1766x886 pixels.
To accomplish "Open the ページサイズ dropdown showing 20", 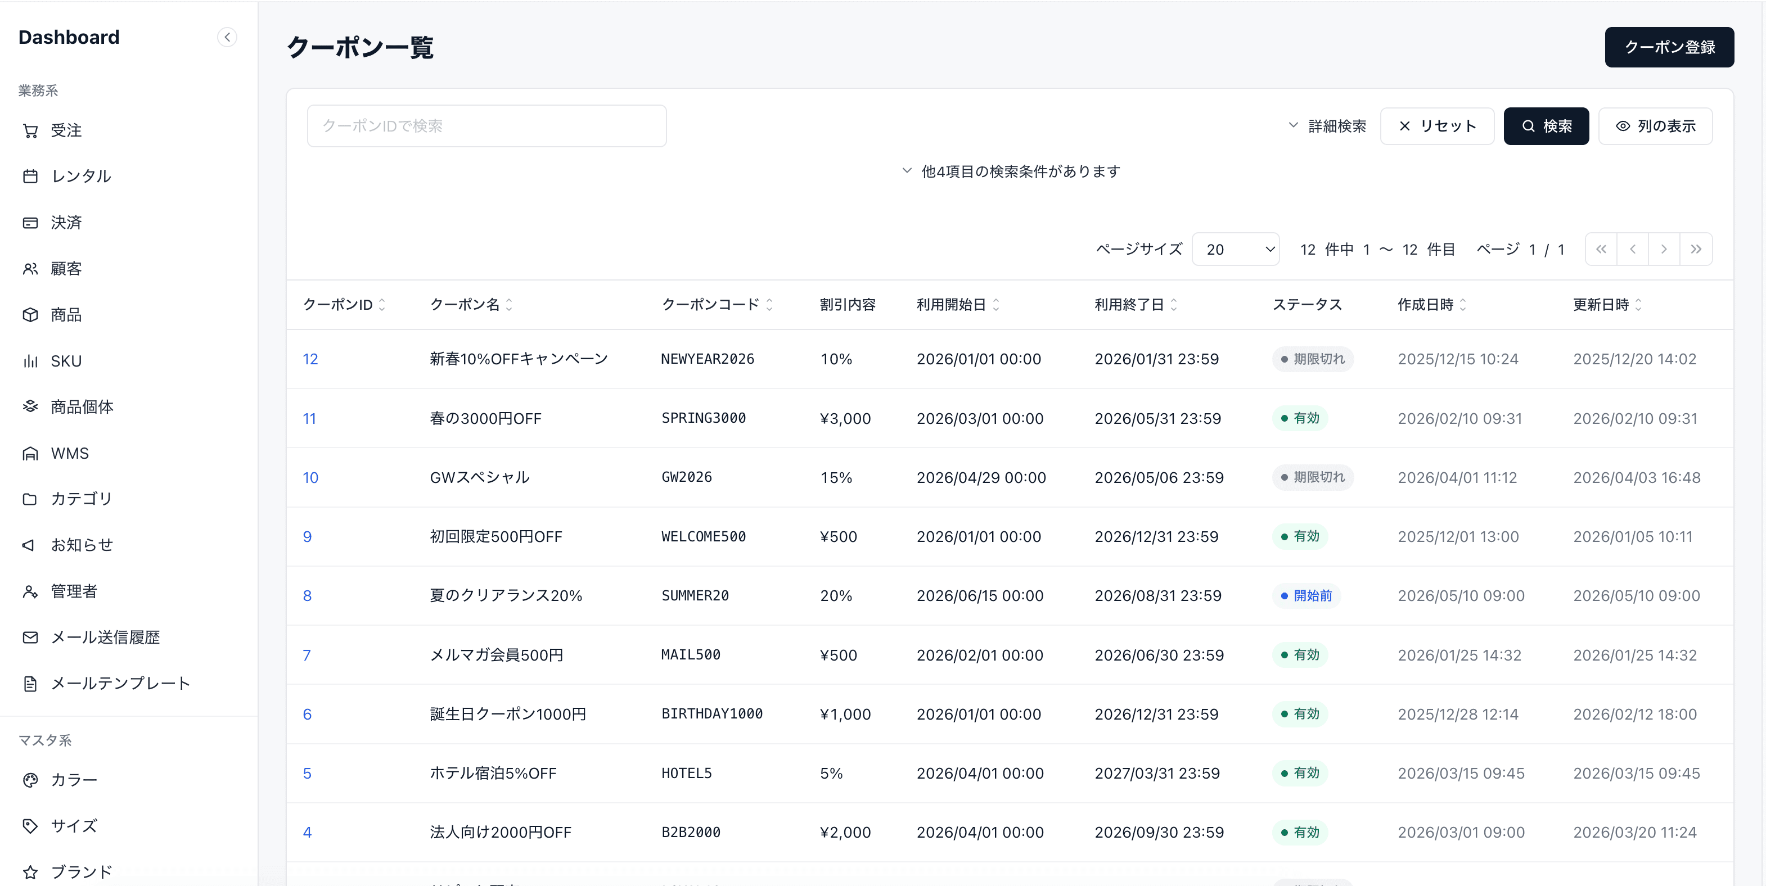I will pos(1236,250).
